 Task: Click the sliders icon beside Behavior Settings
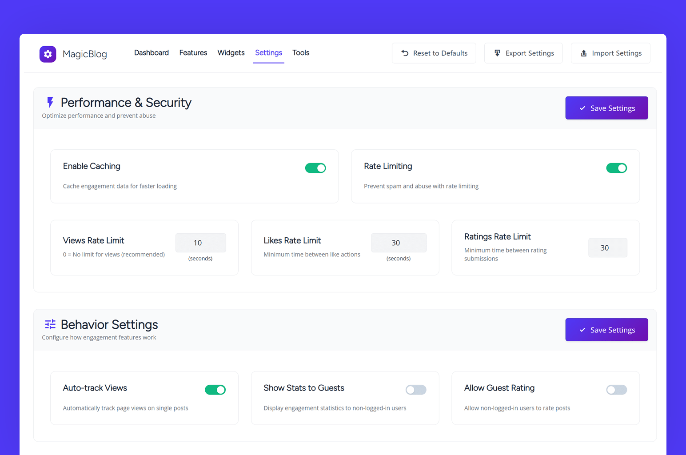coord(50,324)
